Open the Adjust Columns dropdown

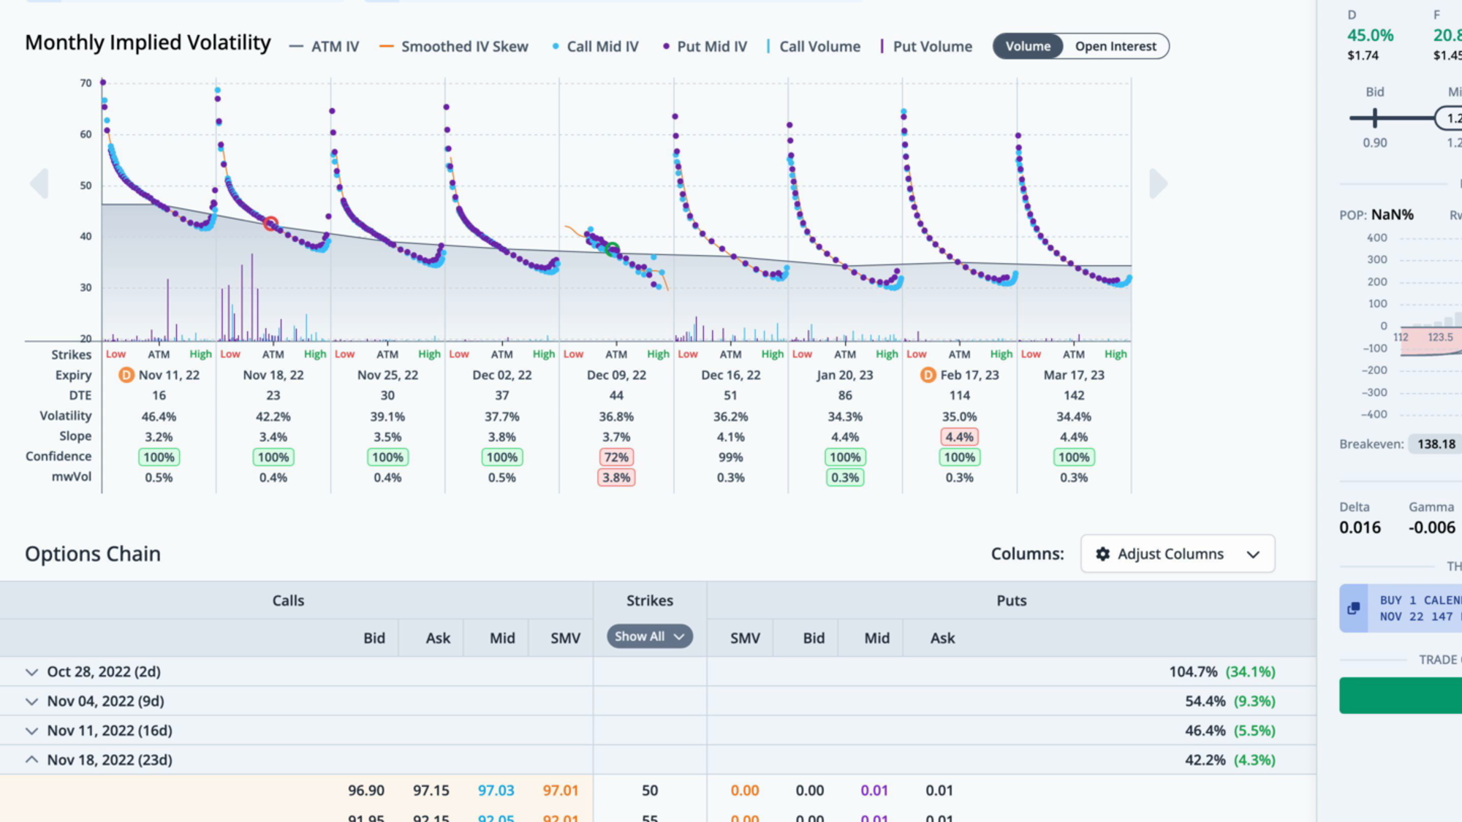click(1178, 554)
